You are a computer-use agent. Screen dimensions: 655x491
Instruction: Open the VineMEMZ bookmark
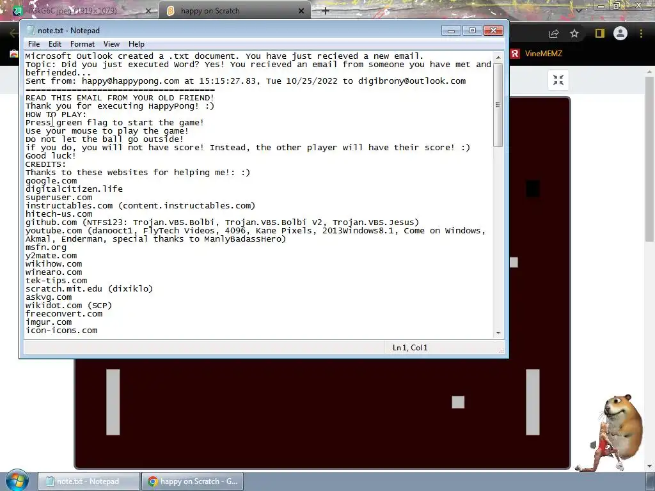point(537,54)
